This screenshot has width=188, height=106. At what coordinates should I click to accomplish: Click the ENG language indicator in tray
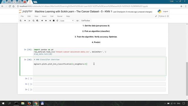pyautogui.click(x=179, y=103)
